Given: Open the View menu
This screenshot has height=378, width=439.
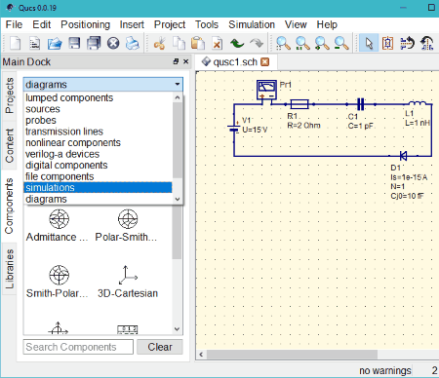Looking at the screenshot, I should [296, 24].
